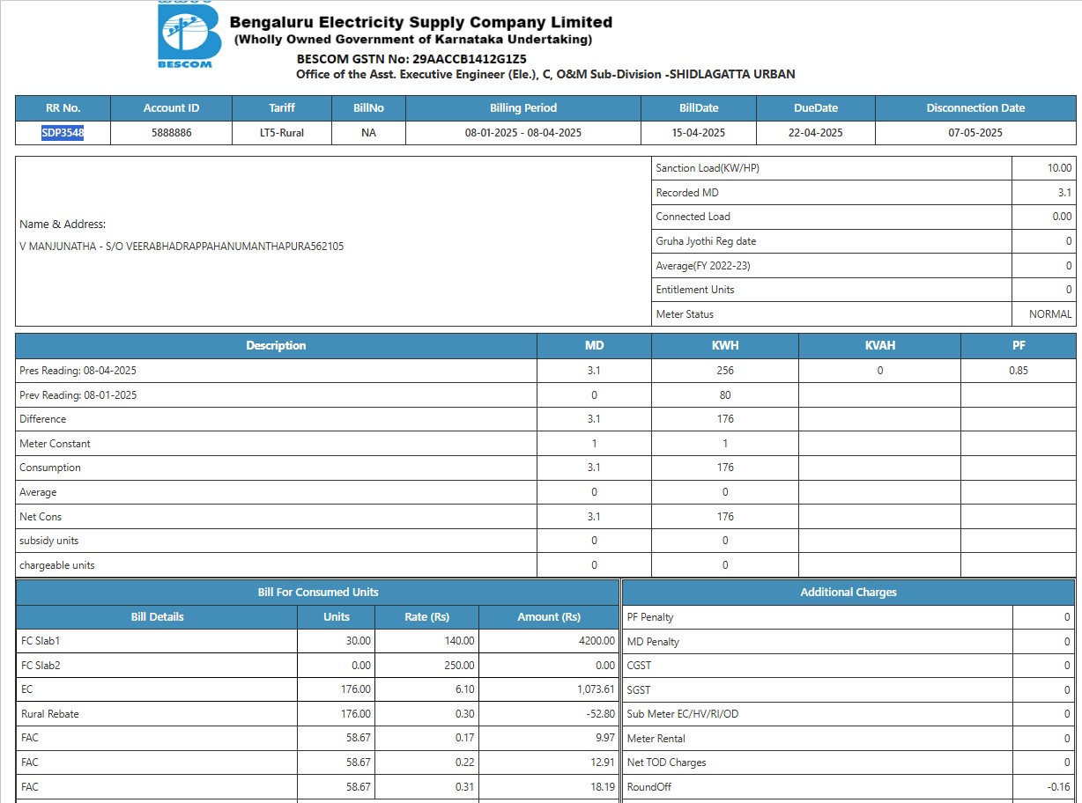Click the bill date 15-04-2025
This screenshot has height=803, width=1082.
click(699, 133)
